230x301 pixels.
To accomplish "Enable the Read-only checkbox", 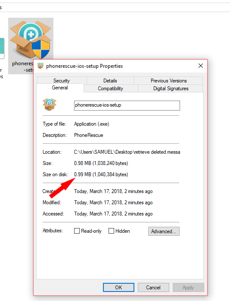I will 77,231.
